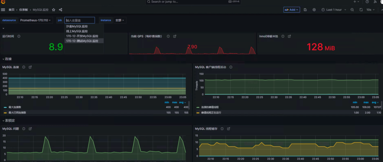383x162 pixels.
Task: Click the MySQL 线程缓存 panel title
Action: [x=206, y=129]
